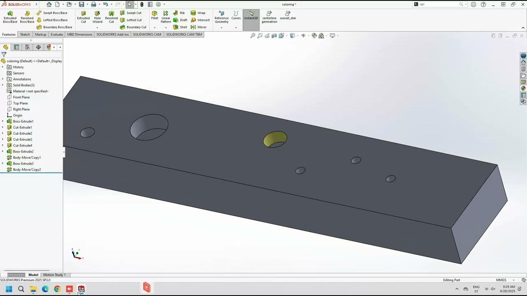
Task: Choose the Swept Boss/Base tool
Action: [x=52, y=13]
